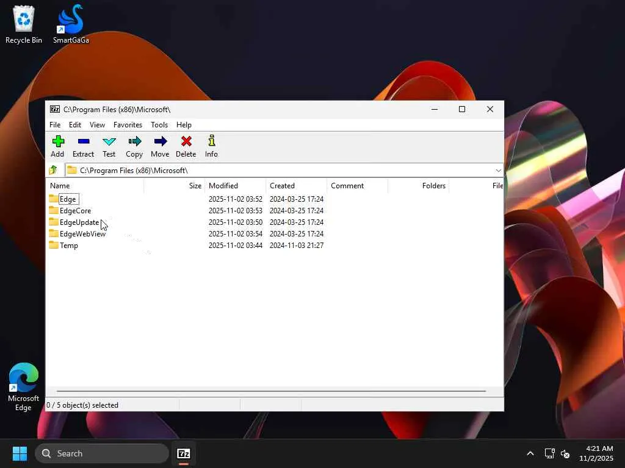Sort by the Modified column header
Image resolution: width=625 pixels, height=468 pixels.
coord(235,186)
